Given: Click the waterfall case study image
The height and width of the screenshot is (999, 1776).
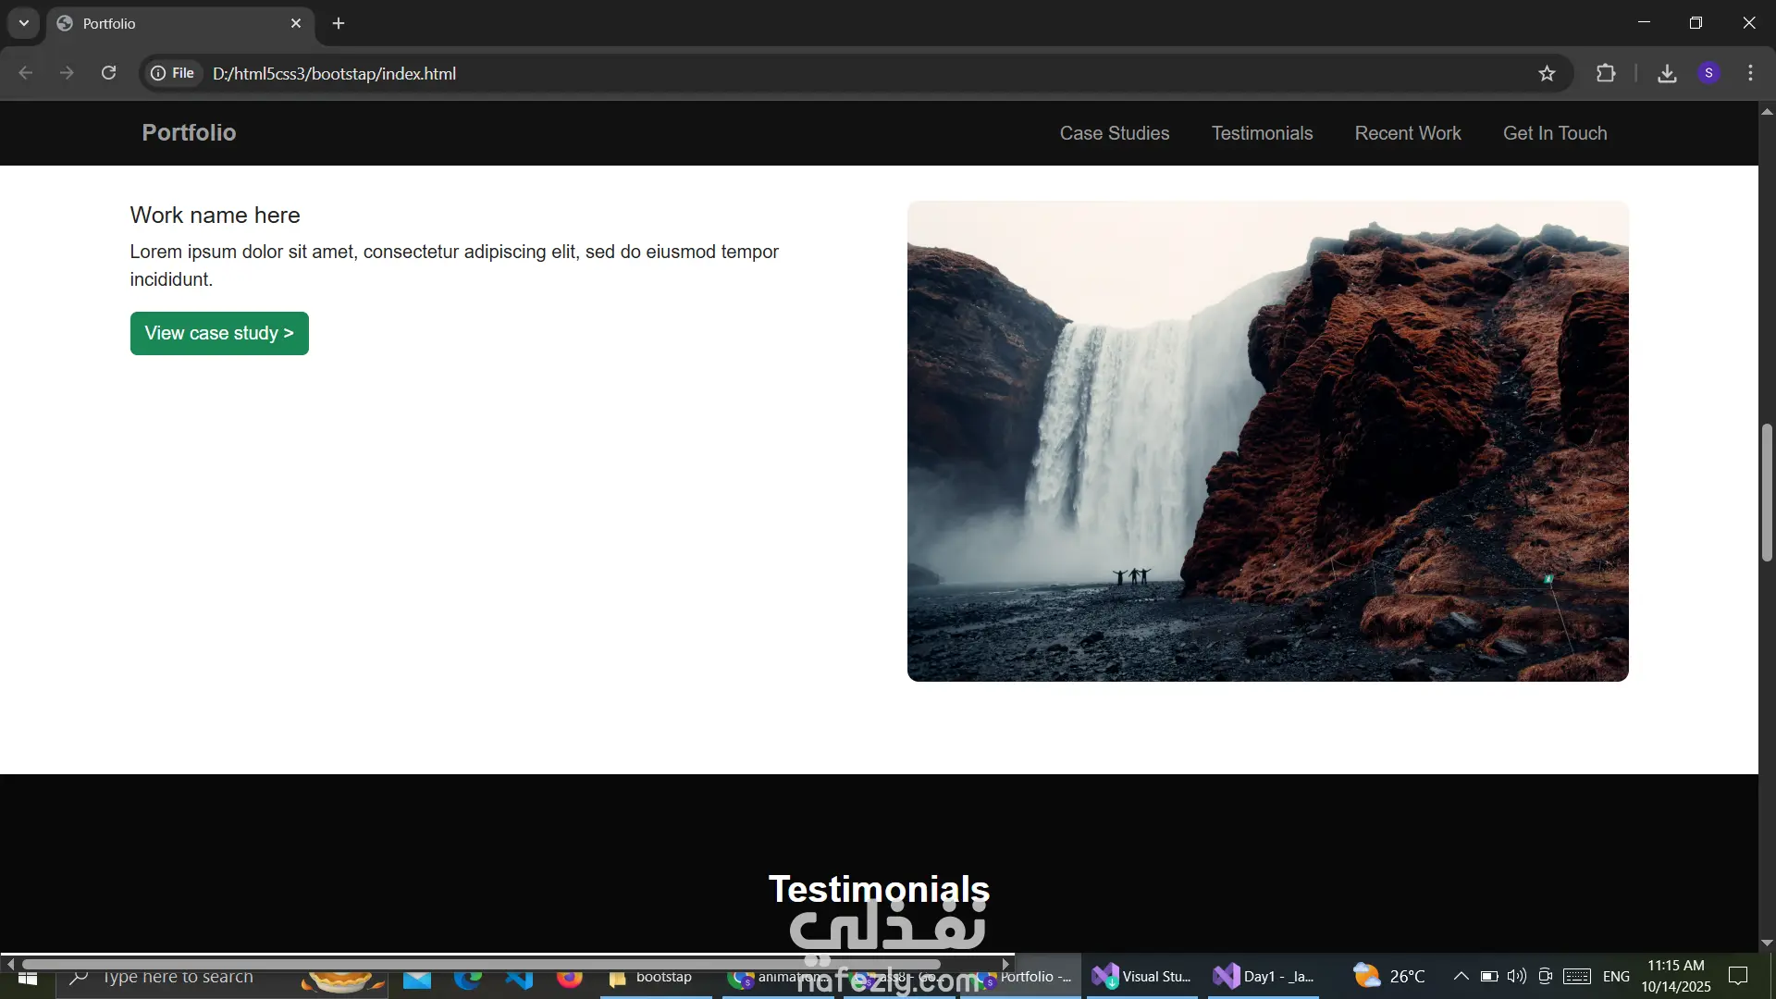Looking at the screenshot, I should 1267,441.
